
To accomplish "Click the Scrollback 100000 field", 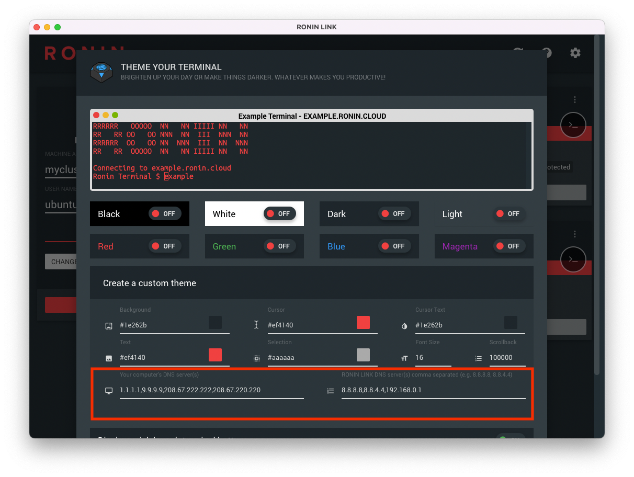I will click(x=507, y=358).
